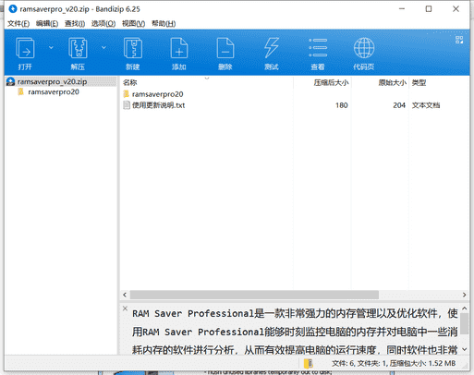Open the Options (选项) menu
Image resolution: width=474 pixels, height=375 pixels.
[103, 23]
